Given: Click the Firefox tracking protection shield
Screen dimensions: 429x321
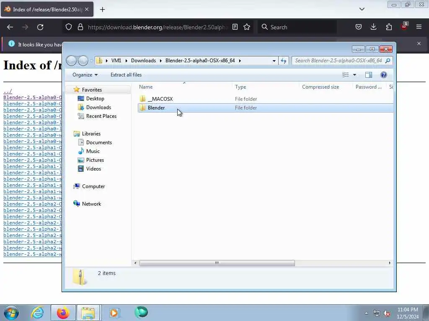Looking at the screenshot, I should pyautogui.click(x=69, y=27).
